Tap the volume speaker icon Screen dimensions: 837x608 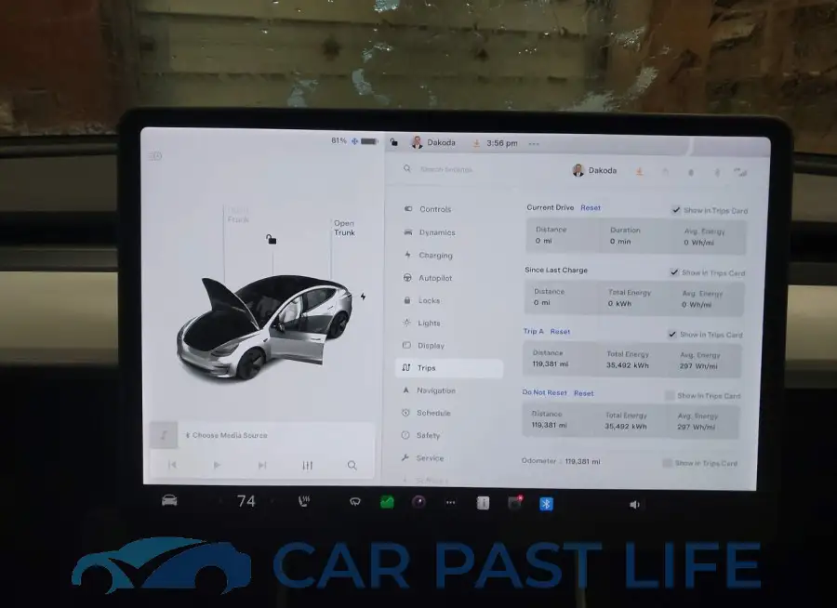pos(634,505)
